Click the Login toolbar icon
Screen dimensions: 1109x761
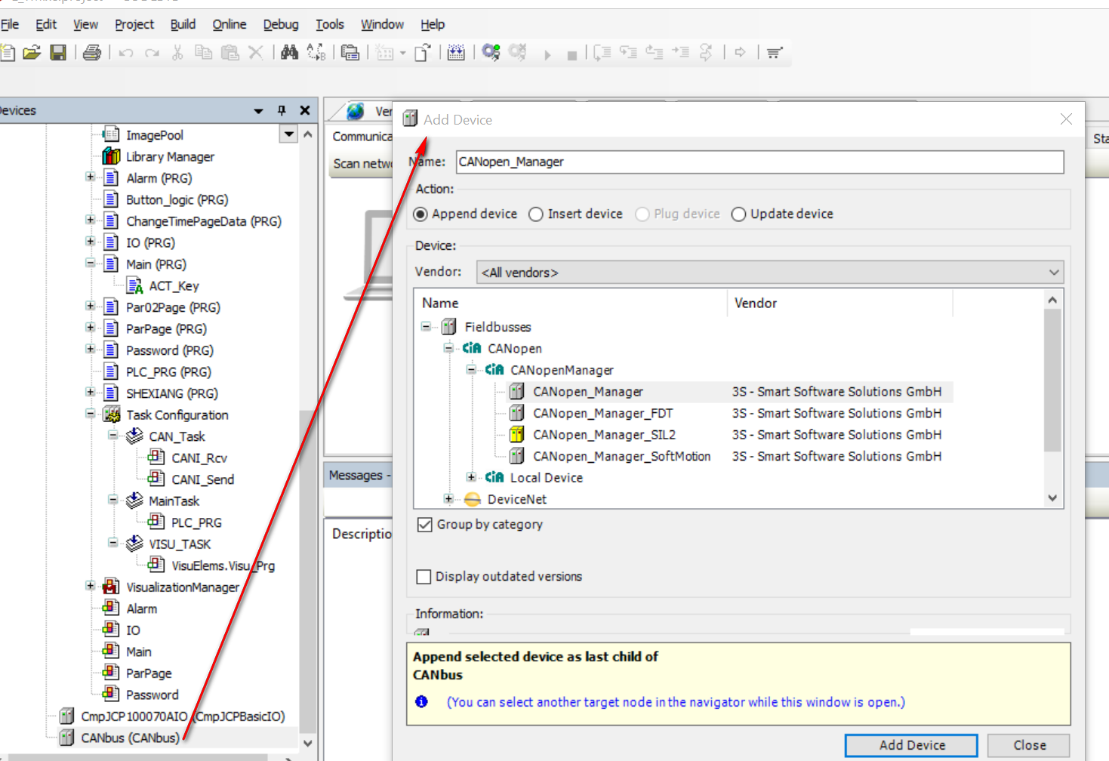[491, 52]
